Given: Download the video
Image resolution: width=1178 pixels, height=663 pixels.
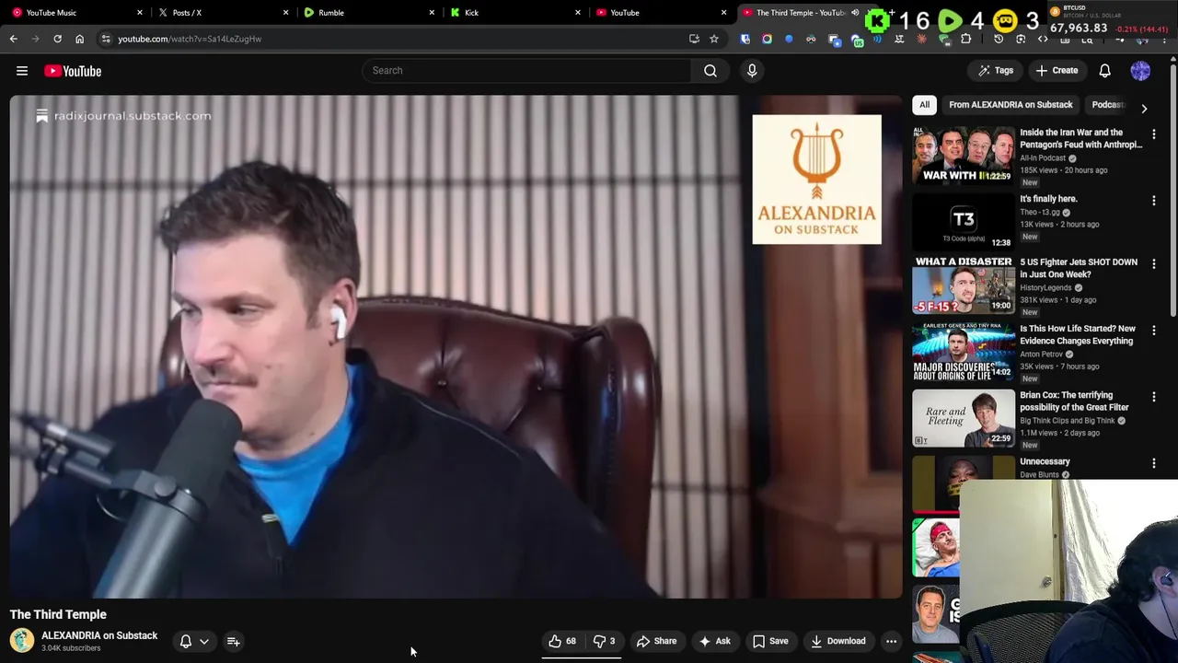Looking at the screenshot, I should click(837, 641).
